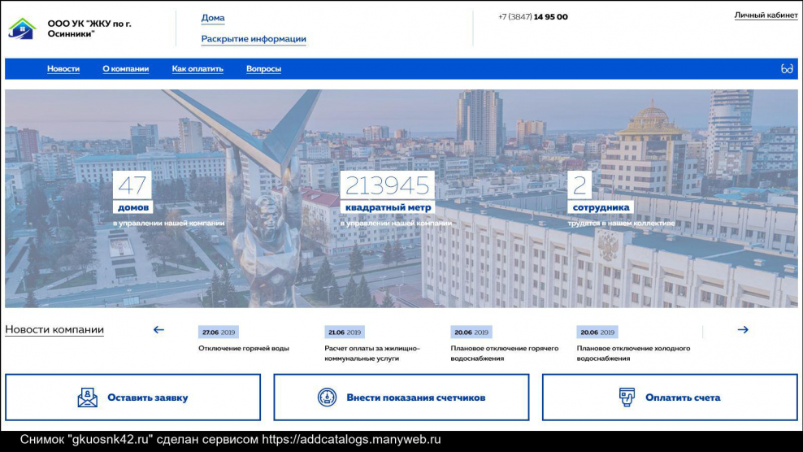This screenshot has height=452, width=803.
Task: Show previous news with left arrow
Action: (x=158, y=330)
